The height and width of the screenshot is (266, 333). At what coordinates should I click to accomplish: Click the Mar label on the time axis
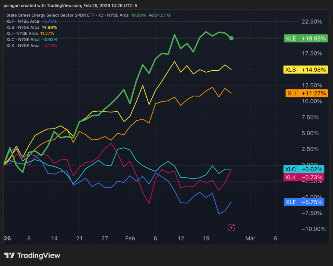pos(250,238)
